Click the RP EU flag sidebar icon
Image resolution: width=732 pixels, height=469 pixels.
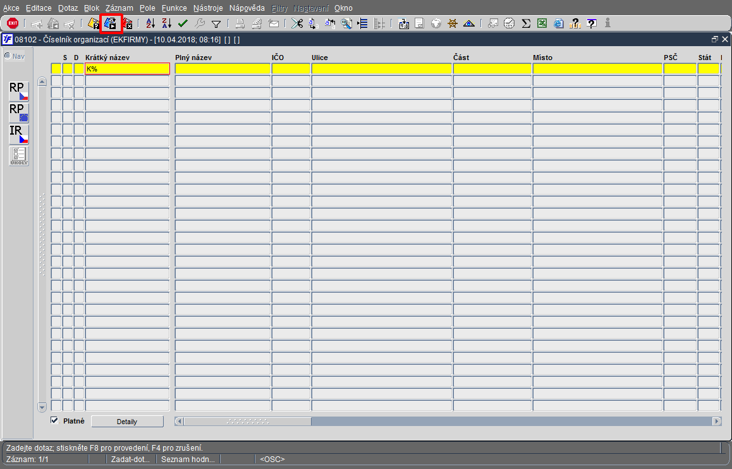(x=19, y=113)
